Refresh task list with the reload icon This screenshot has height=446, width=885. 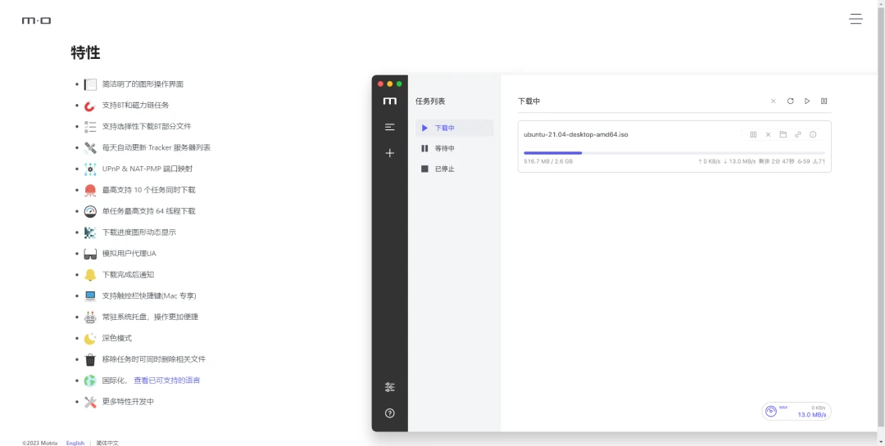[x=790, y=101]
